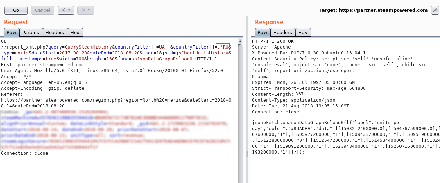Edit target with the pencil icon
440x183 pixels.
435,10
